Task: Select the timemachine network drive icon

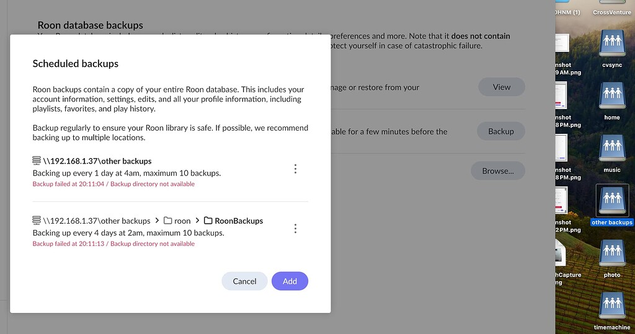Action: 612,306
